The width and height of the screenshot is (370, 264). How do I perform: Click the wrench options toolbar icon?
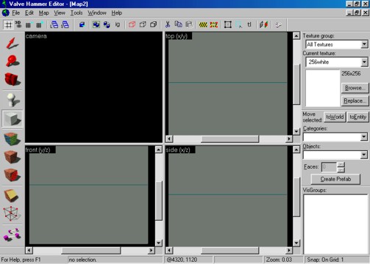pos(278,25)
